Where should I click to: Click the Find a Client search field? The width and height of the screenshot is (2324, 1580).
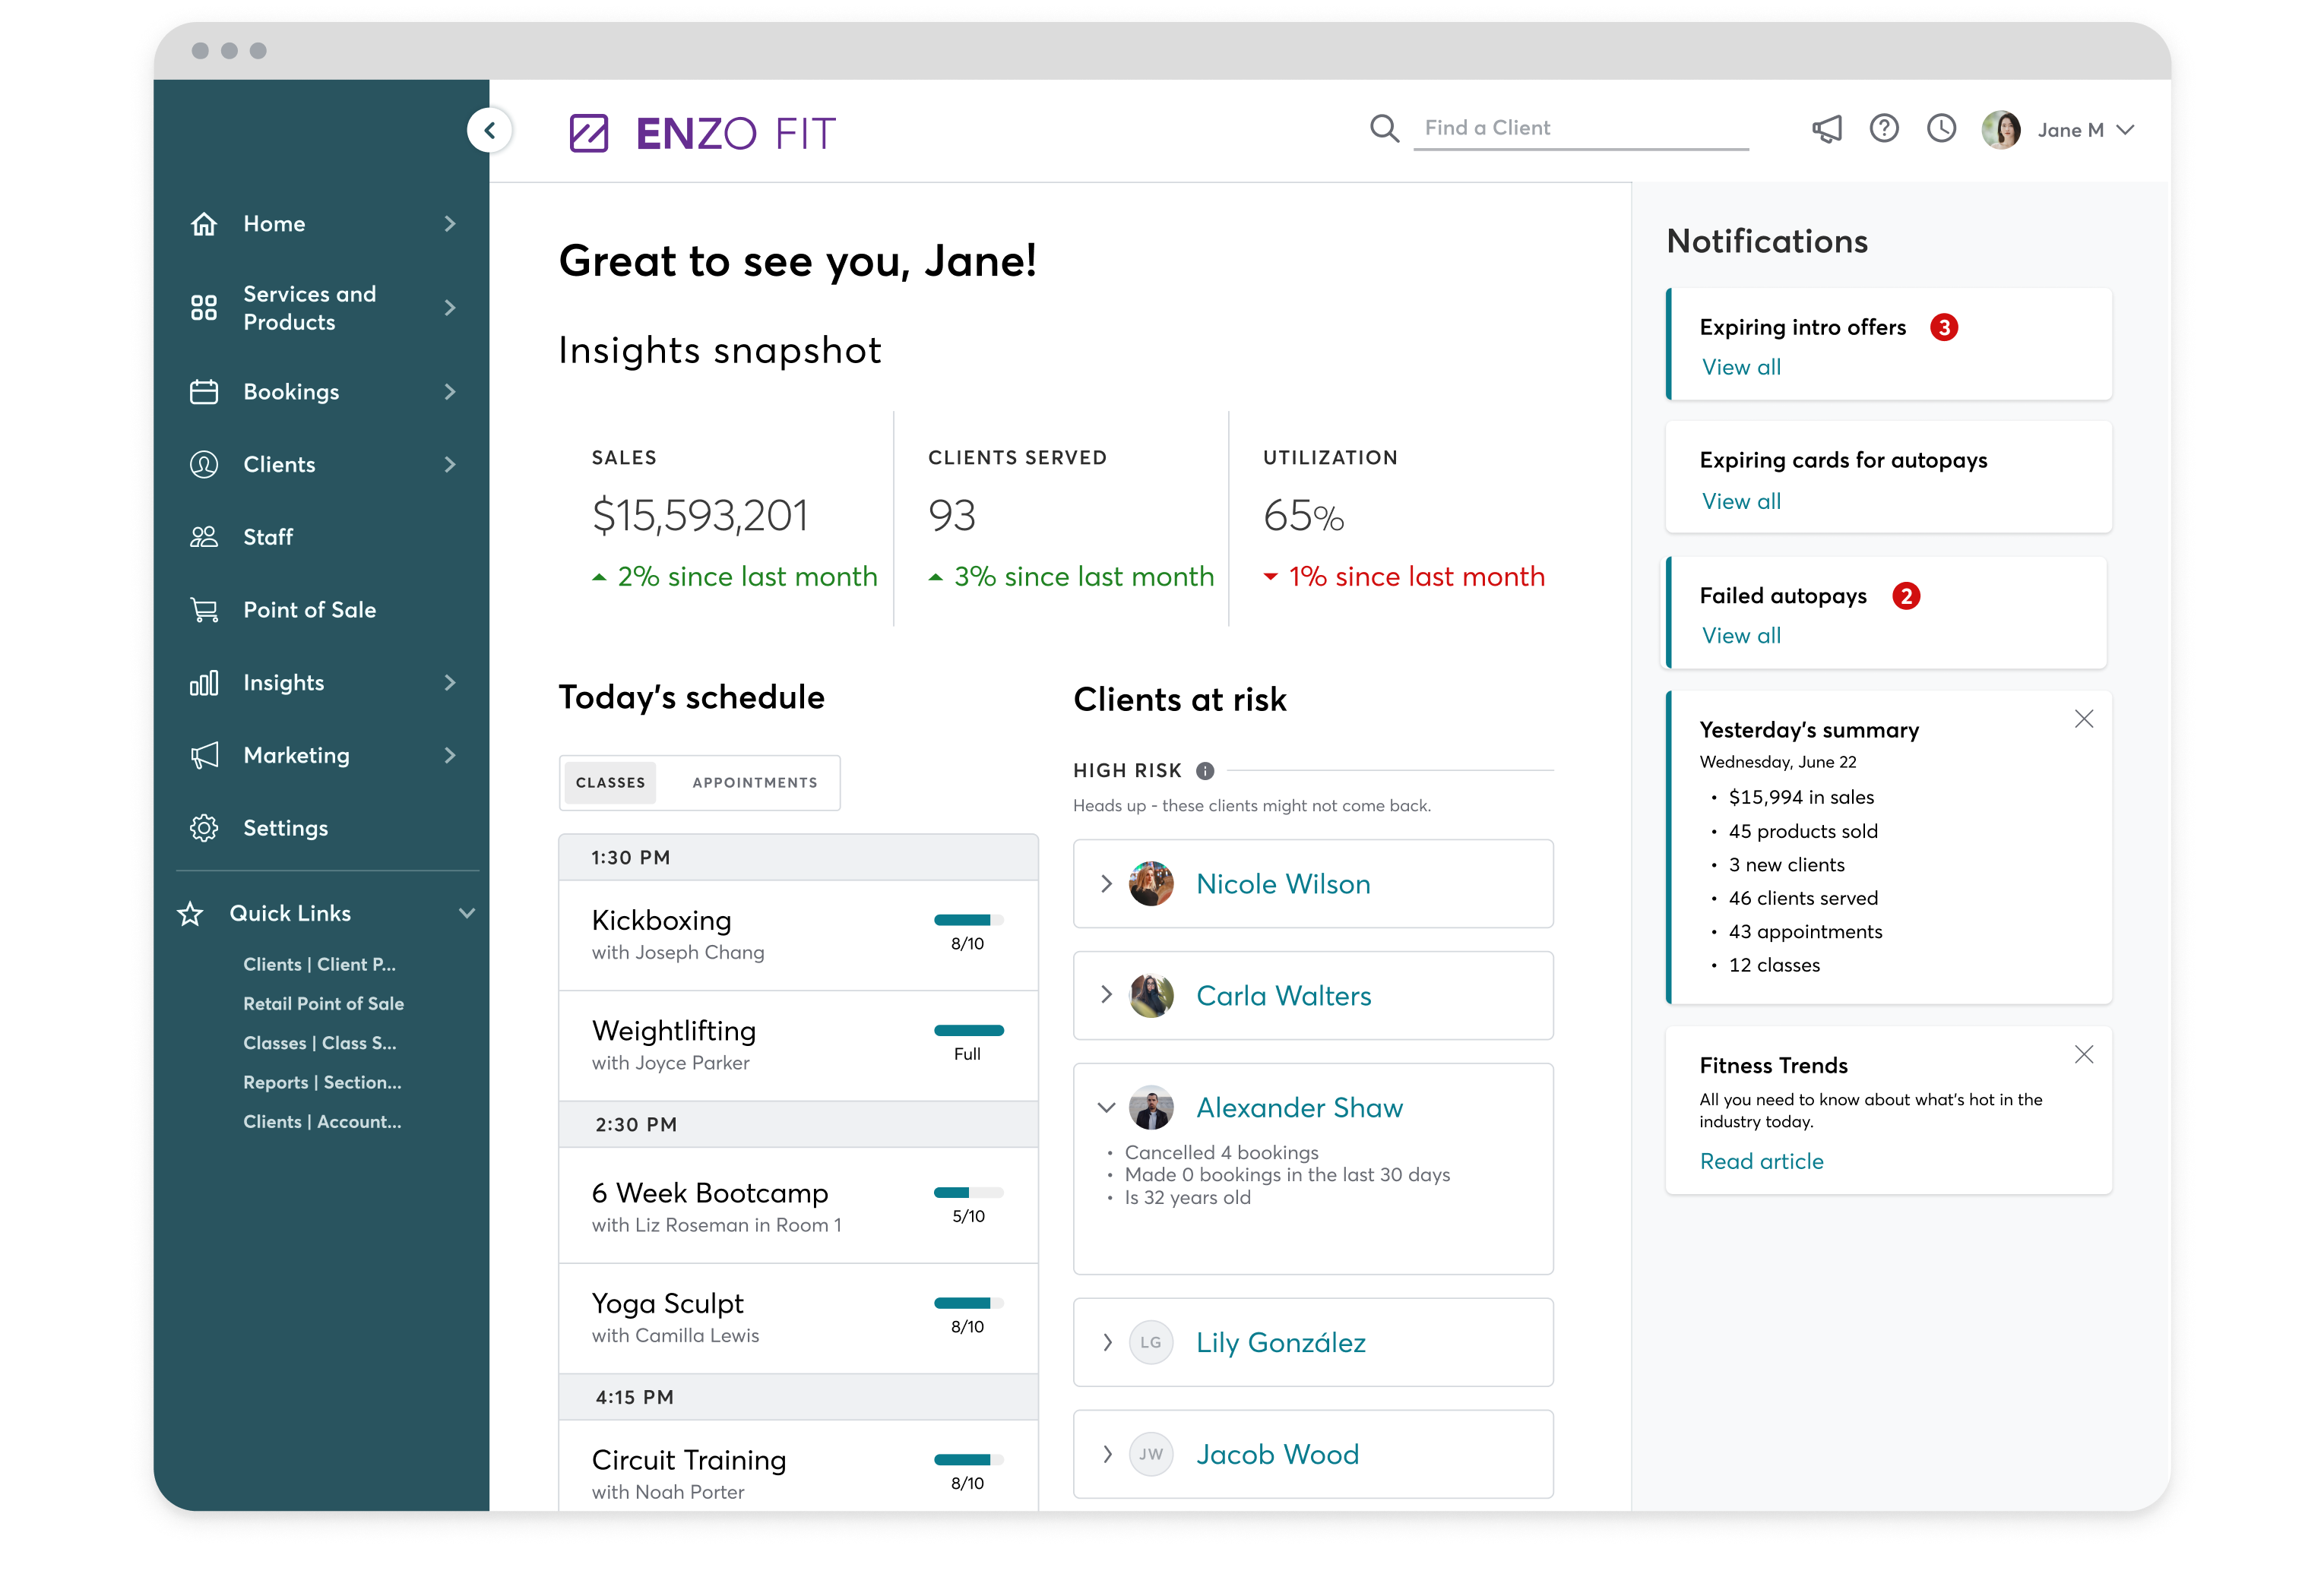[1573, 127]
